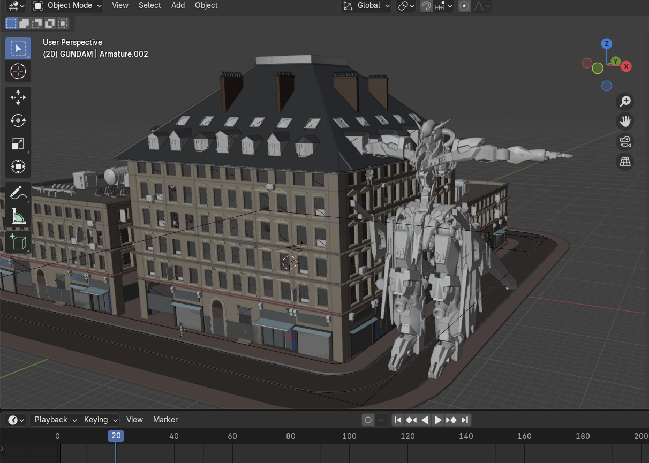Jump to the first frame
This screenshot has height=463, width=649.
pyautogui.click(x=398, y=420)
